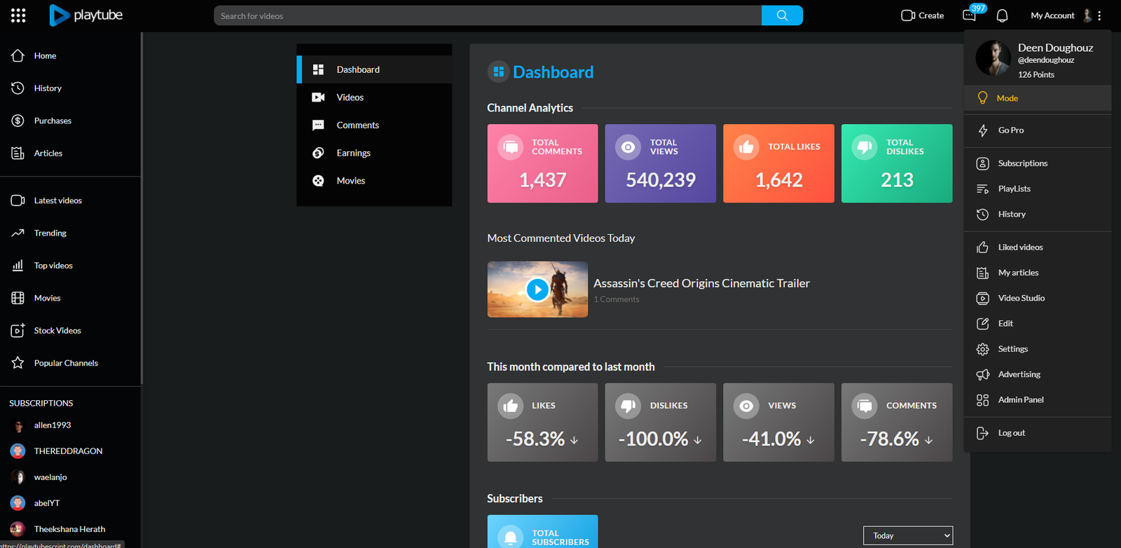Click the playtube logo
Viewport: 1121px width, 548px height.
(x=86, y=15)
